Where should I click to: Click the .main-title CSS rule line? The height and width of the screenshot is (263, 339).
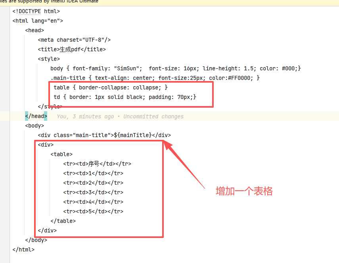[155, 78]
